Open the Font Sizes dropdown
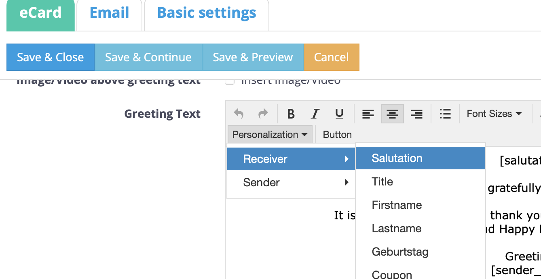Viewport: 541px width, 279px height. (494, 114)
